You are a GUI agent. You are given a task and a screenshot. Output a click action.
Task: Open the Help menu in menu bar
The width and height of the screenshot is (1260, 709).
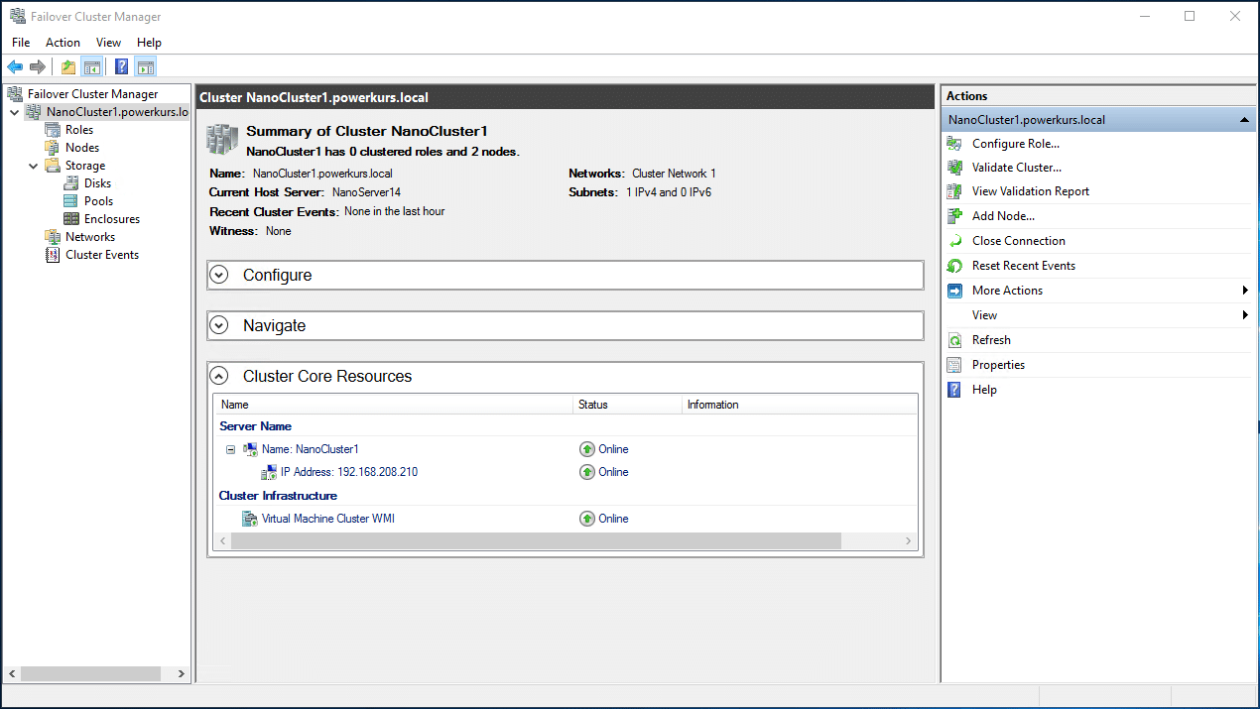click(x=149, y=43)
